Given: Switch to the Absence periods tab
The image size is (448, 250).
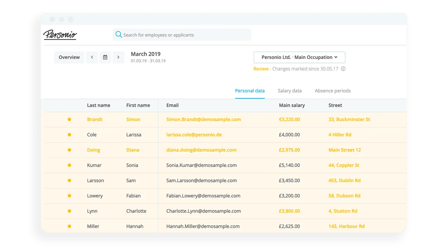Looking at the screenshot, I should (332, 91).
